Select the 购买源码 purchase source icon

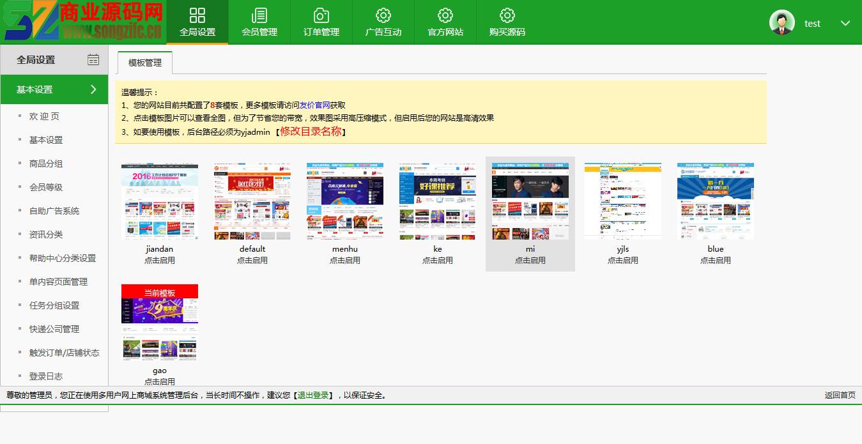[506, 21]
